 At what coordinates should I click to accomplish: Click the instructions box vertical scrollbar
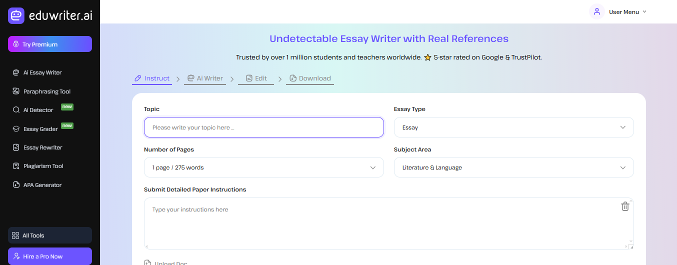pos(631,221)
